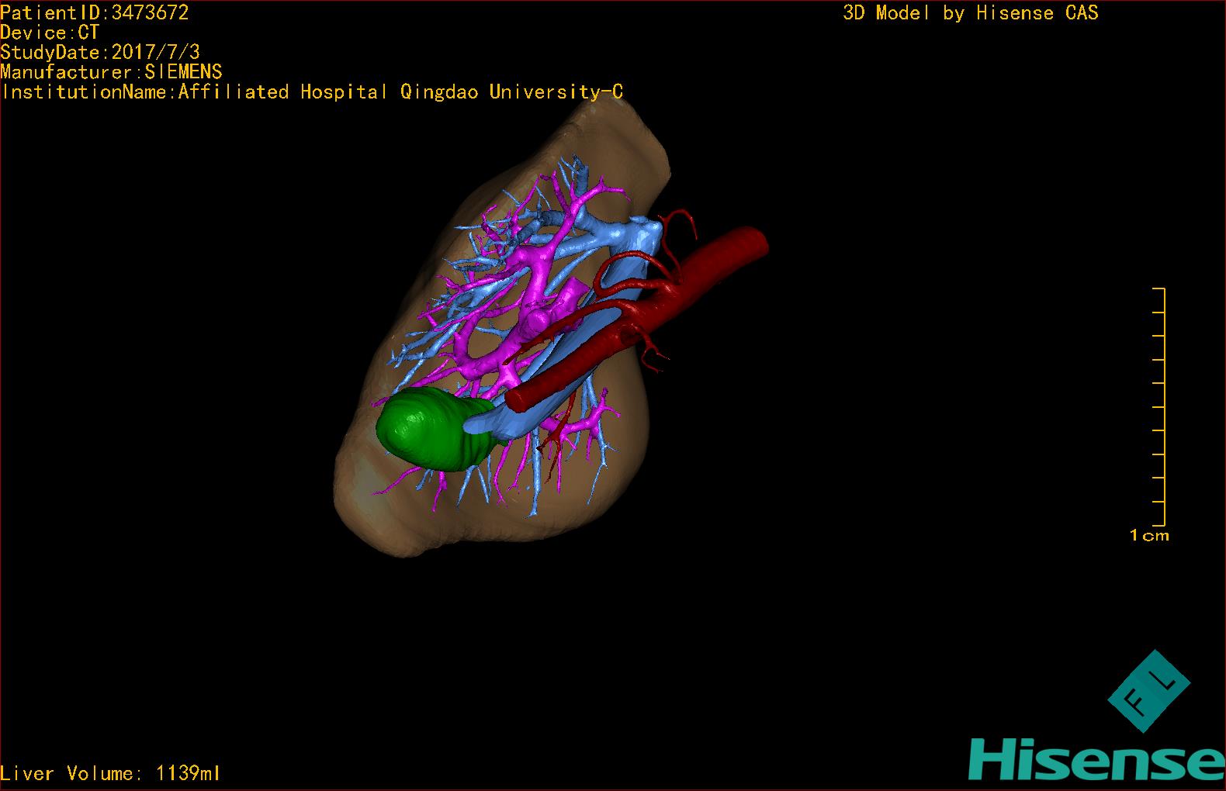Click the Device:CT label
Screen dimensions: 1226x791
[x=50, y=33]
